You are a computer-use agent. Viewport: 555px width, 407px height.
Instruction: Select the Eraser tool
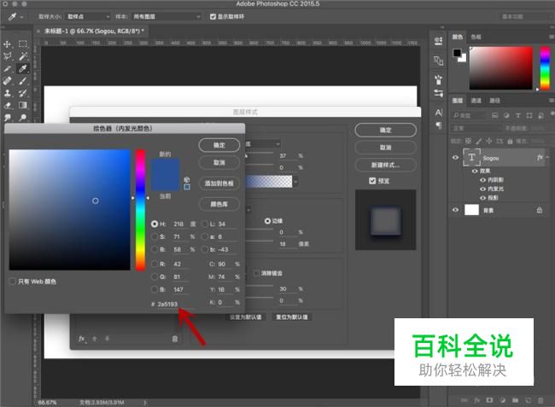click(x=8, y=105)
